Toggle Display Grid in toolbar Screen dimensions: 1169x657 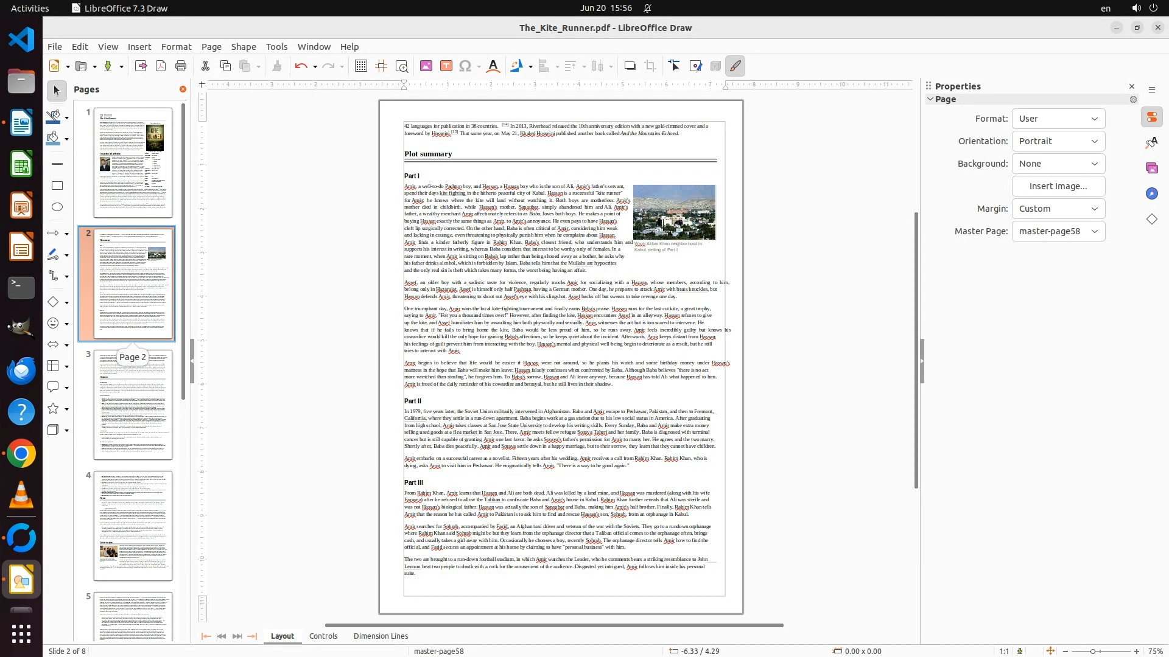[x=361, y=66]
